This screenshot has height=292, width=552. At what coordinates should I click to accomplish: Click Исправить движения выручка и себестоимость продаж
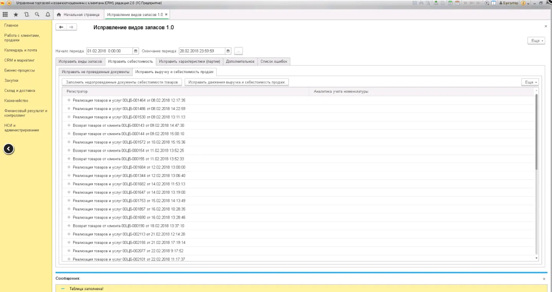tap(236, 82)
